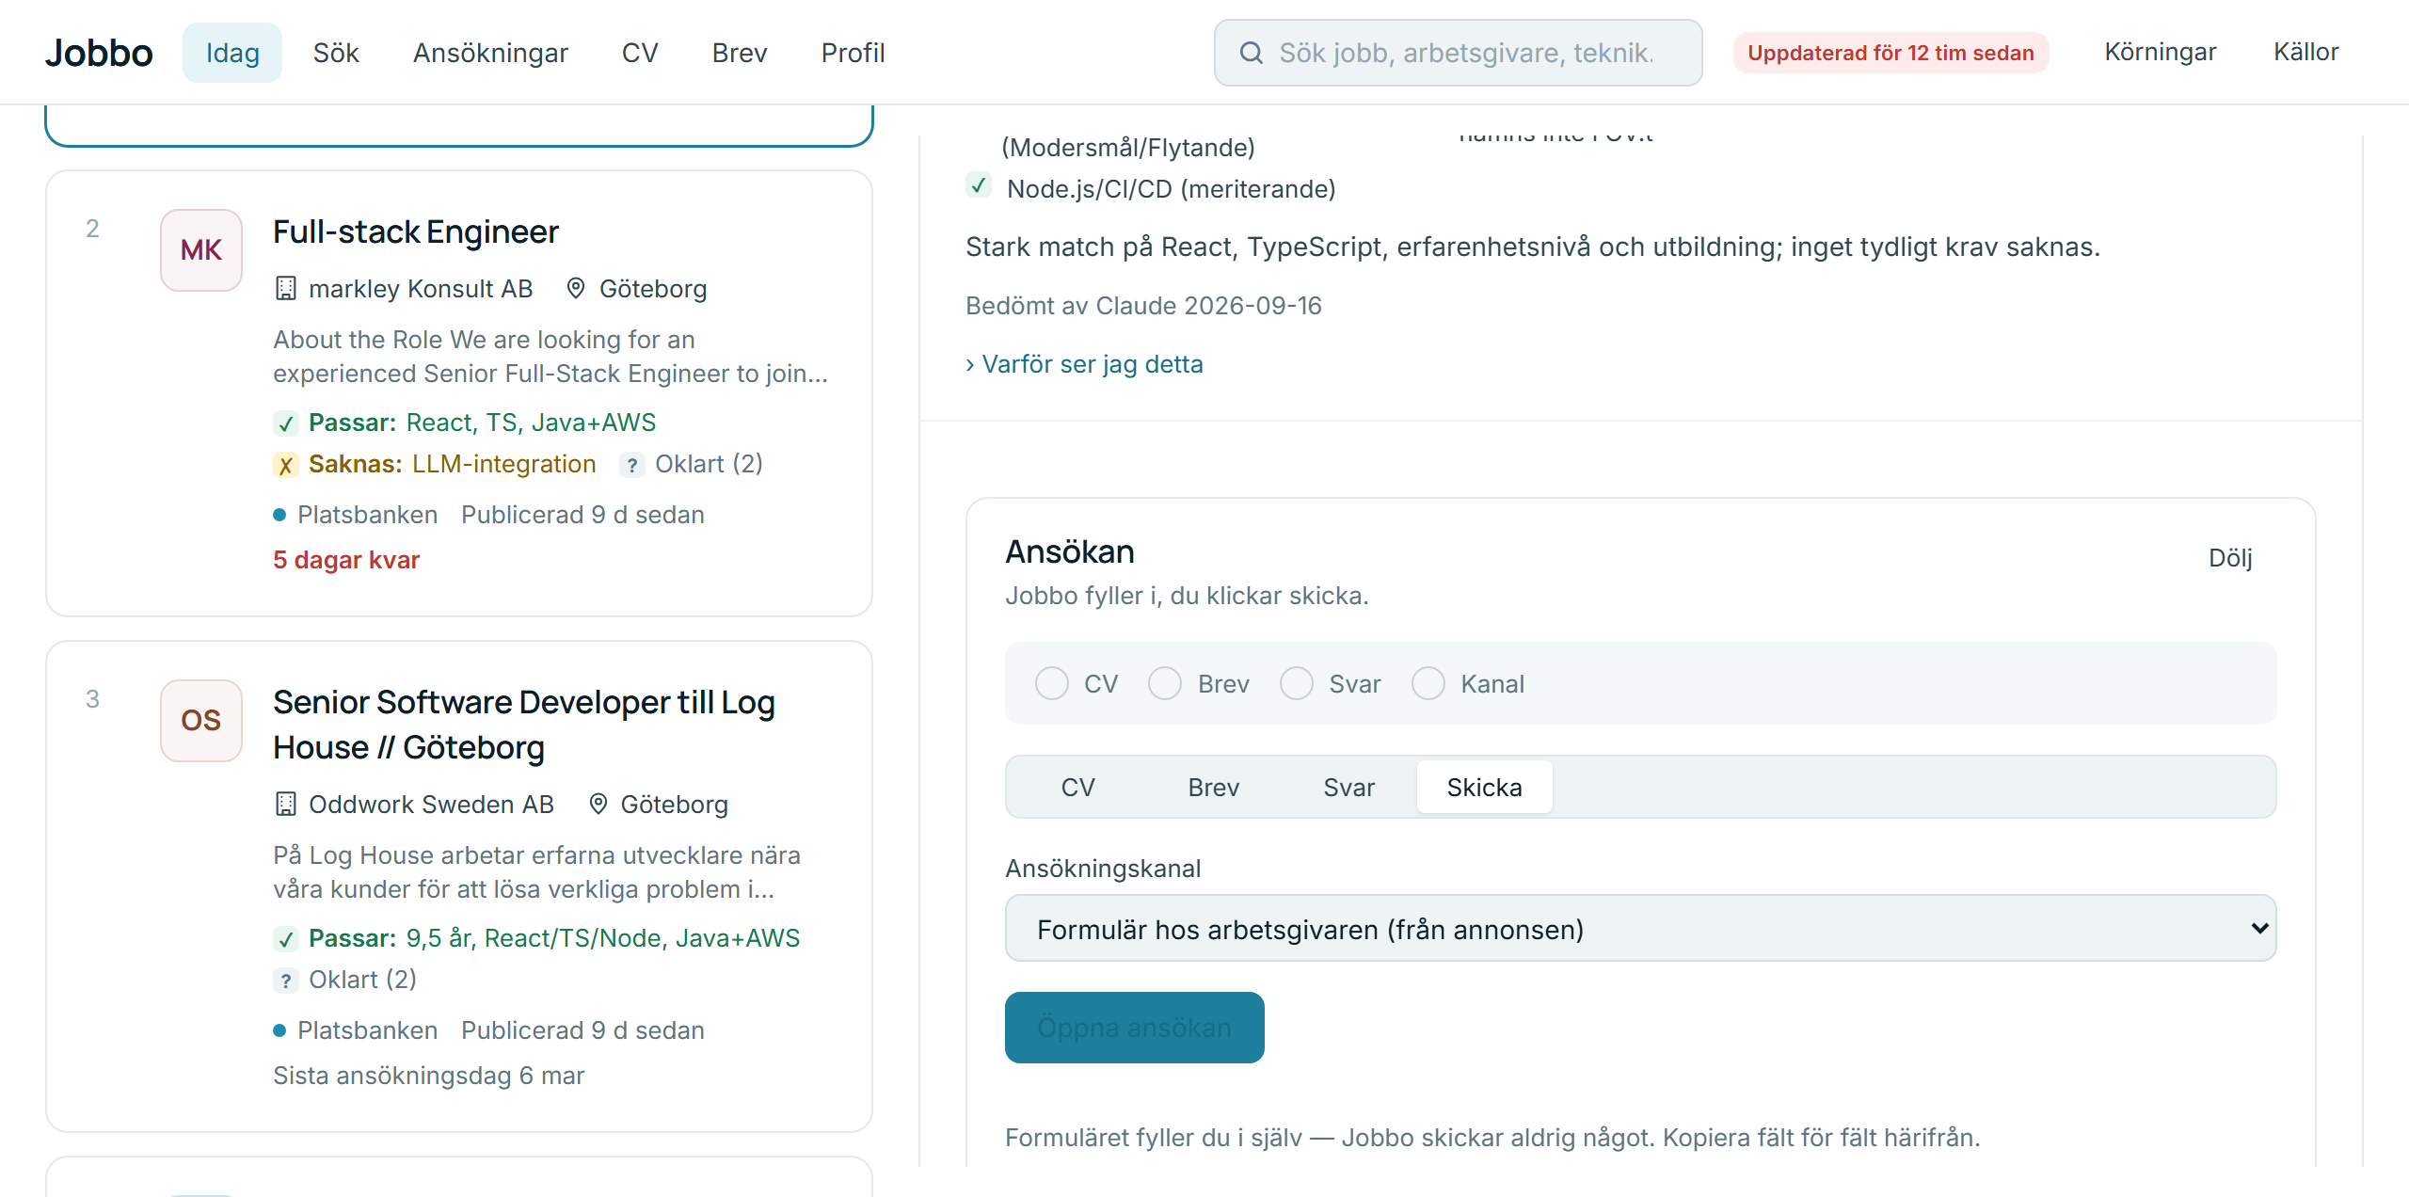Click the search magnifier icon
This screenshot has width=2409, height=1197.
(1251, 53)
